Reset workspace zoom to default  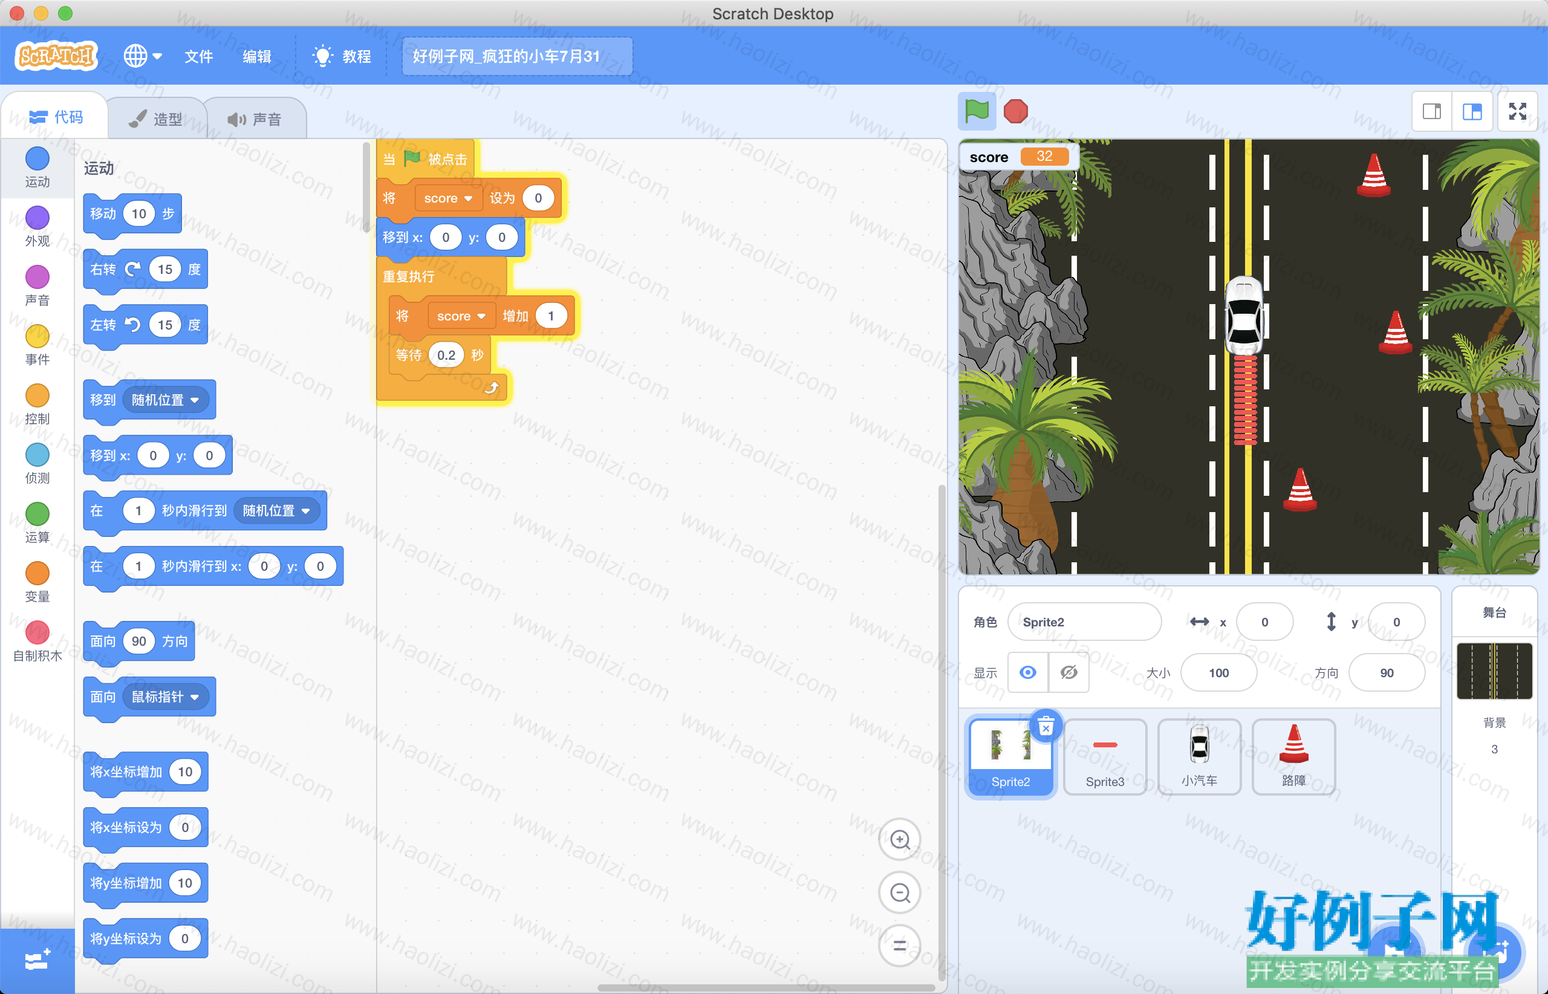coord(900,946)
